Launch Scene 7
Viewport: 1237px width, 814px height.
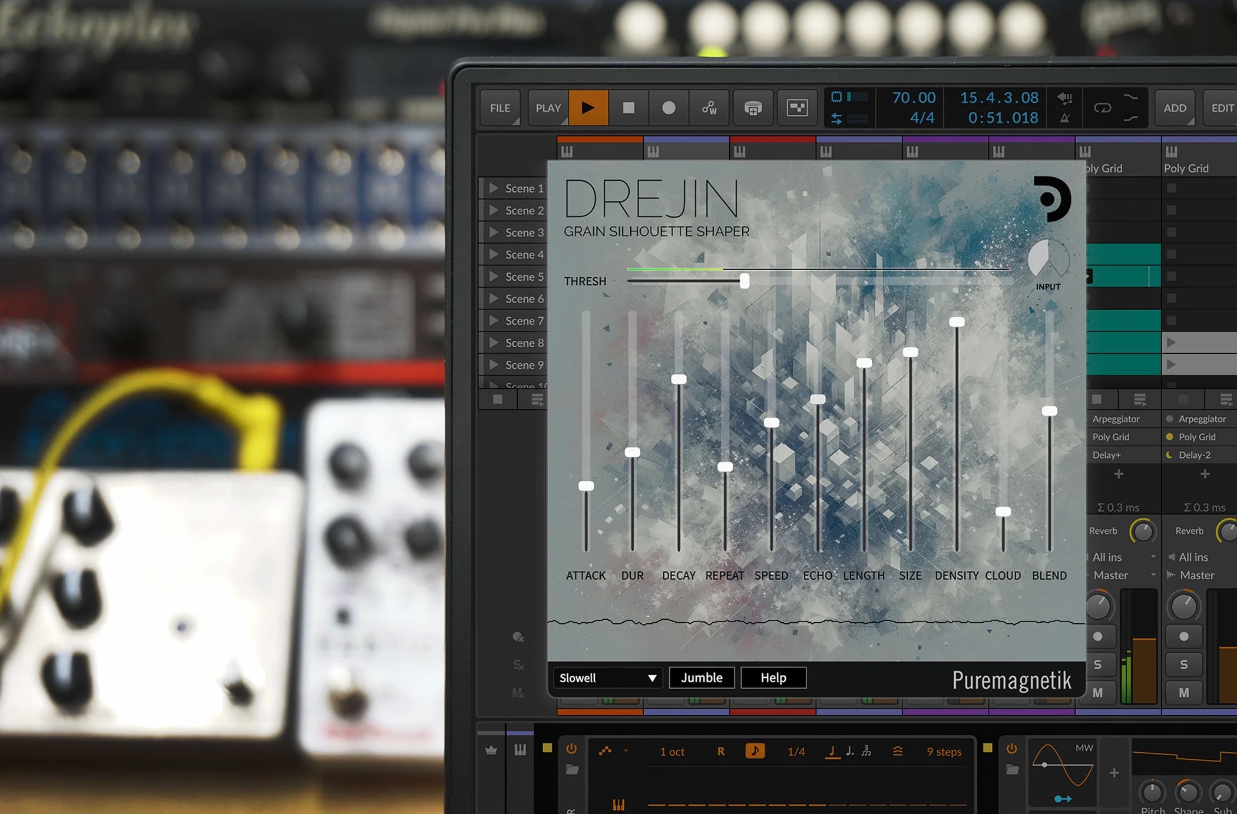coord(494,321)
